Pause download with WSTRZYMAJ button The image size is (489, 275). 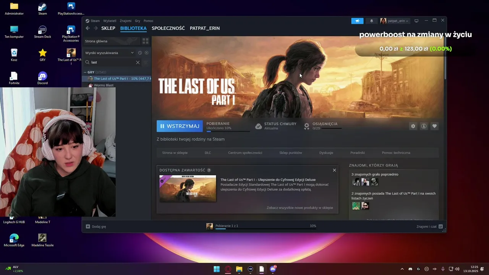click(180, 126)
